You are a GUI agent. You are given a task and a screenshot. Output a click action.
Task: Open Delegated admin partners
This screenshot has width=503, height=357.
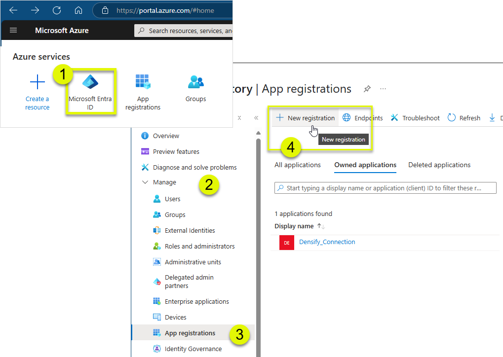pos(189,282)
